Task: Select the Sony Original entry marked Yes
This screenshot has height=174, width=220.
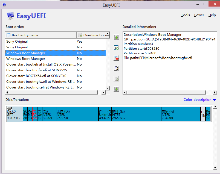Action: (x=56, y=42)
